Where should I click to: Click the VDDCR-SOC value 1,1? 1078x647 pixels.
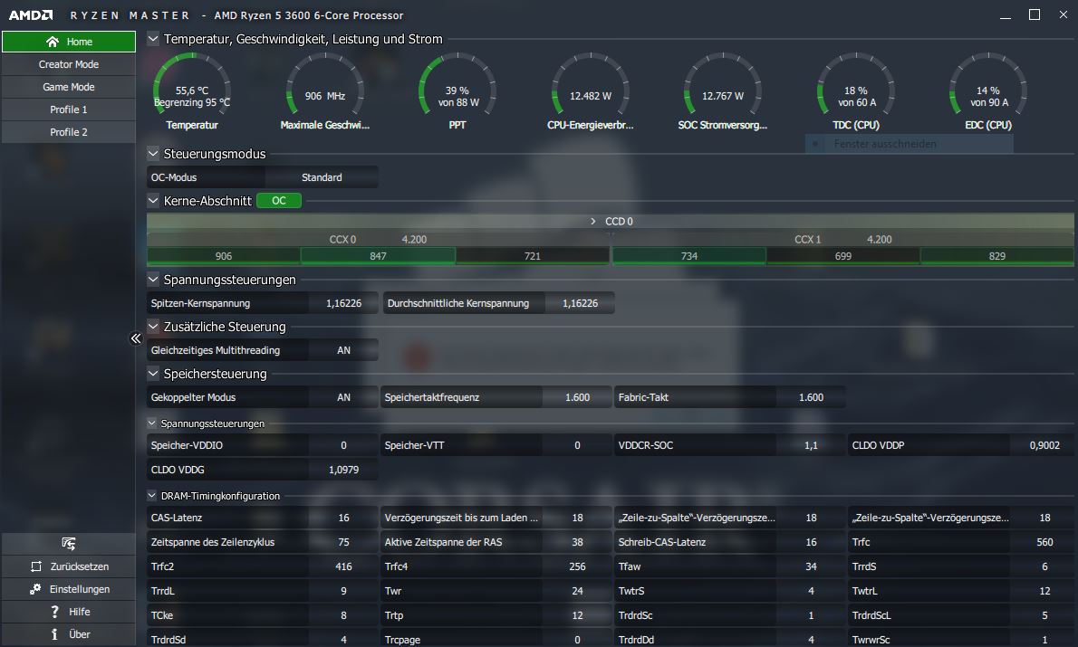pos(812,446)
